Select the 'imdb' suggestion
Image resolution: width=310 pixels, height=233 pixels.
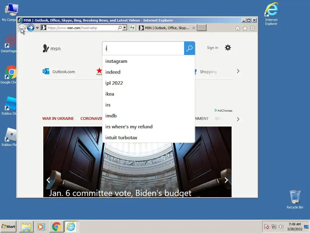(x=148, y=116)
